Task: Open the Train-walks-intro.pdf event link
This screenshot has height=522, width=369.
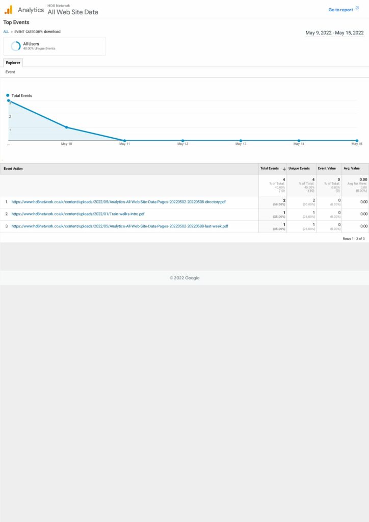Action: pos(78,214)
